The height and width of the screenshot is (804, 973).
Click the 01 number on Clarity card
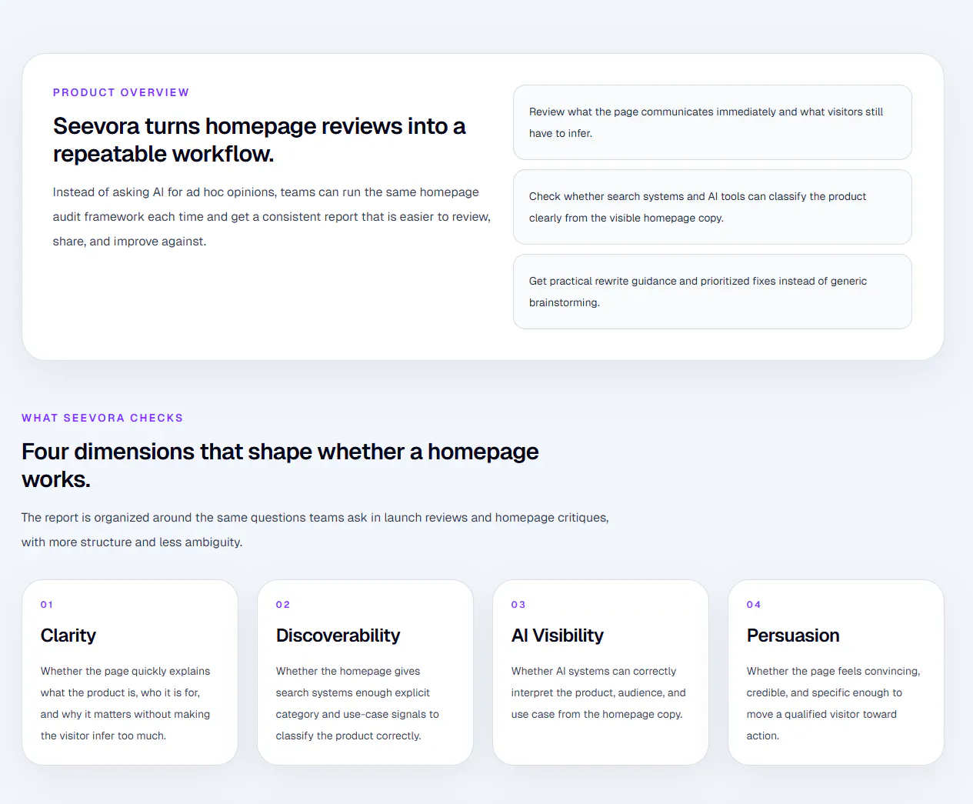(47, 605)
